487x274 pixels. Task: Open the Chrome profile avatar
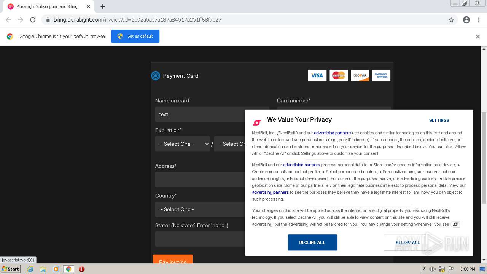click(466, 20)
